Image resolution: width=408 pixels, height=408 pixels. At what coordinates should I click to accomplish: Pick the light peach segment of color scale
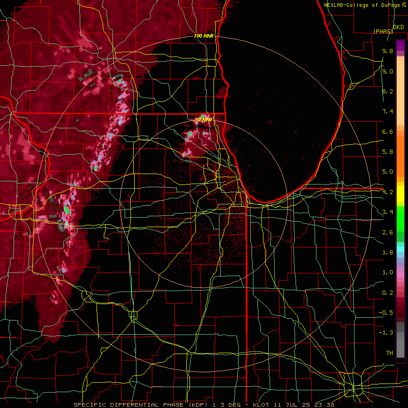pos(400,94)
